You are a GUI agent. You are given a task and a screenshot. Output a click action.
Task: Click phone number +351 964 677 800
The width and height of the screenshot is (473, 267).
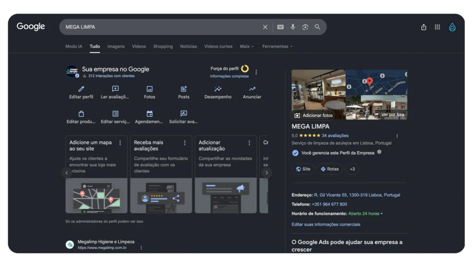pos(329,204)
